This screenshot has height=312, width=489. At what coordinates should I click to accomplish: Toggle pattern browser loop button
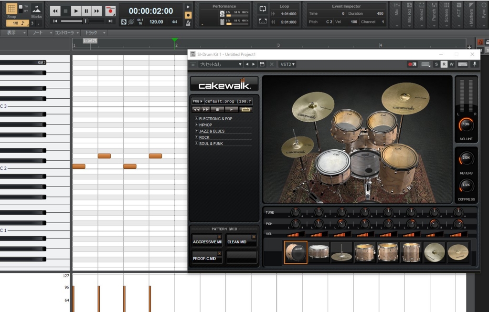(x=245, y=109)
